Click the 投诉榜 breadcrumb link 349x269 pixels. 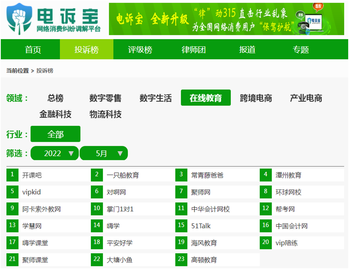coord(45,71)
